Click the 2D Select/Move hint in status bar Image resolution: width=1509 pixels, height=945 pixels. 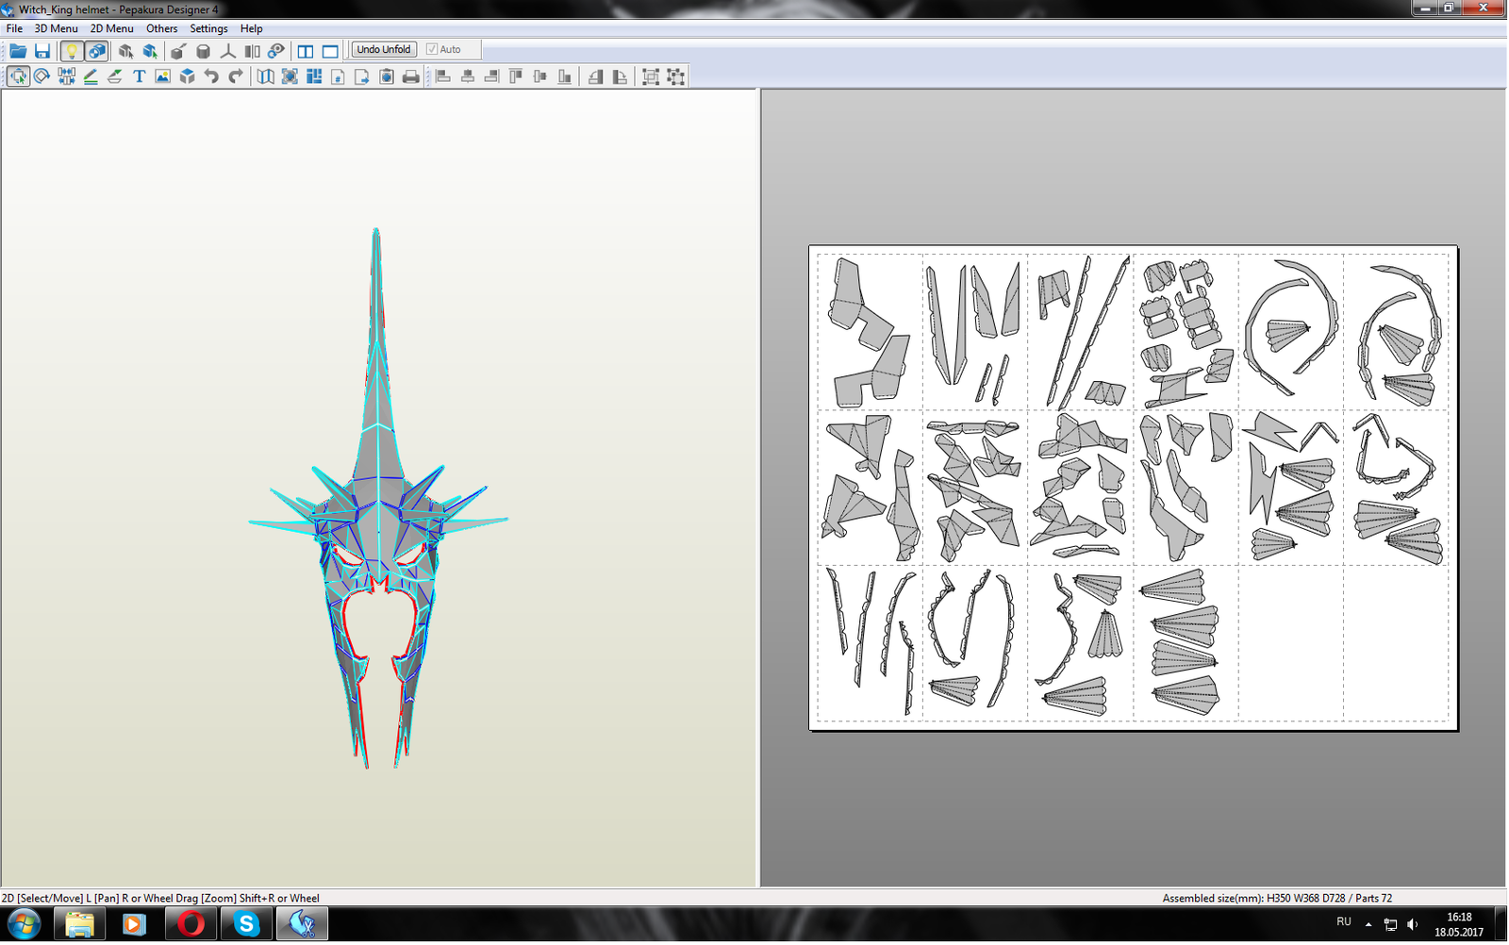[160, 898]
